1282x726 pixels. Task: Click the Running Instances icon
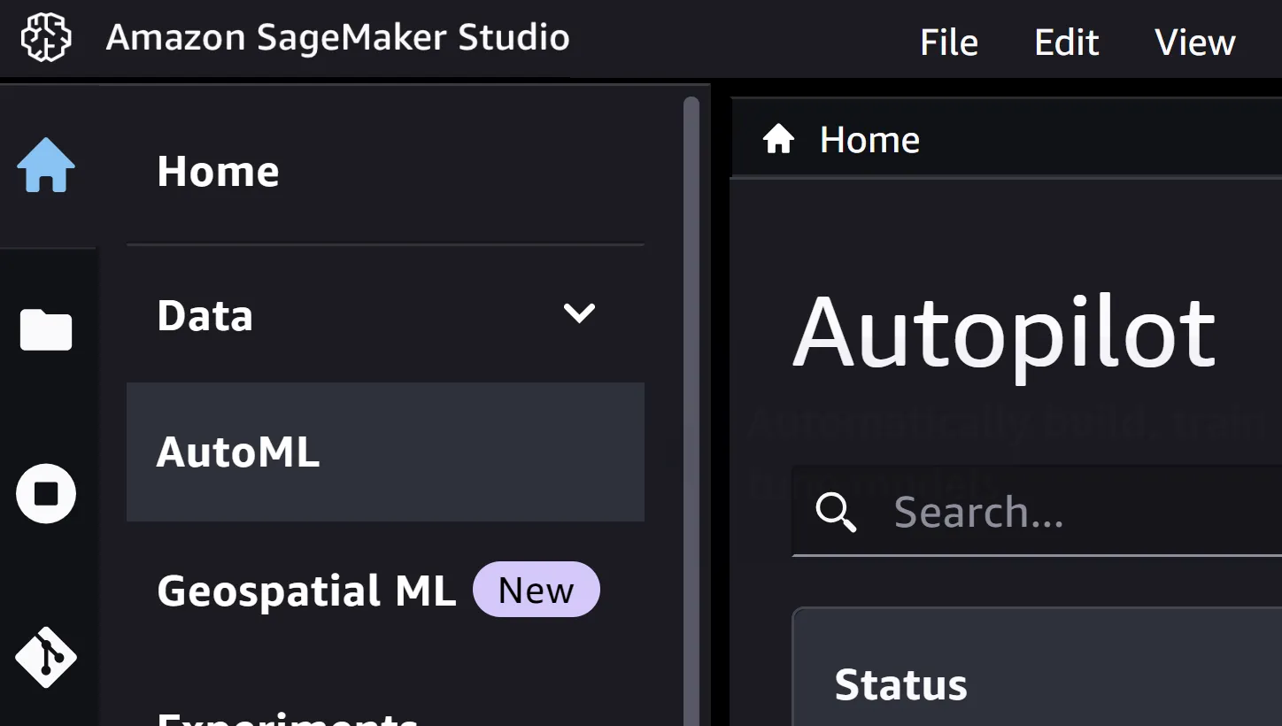46,494
